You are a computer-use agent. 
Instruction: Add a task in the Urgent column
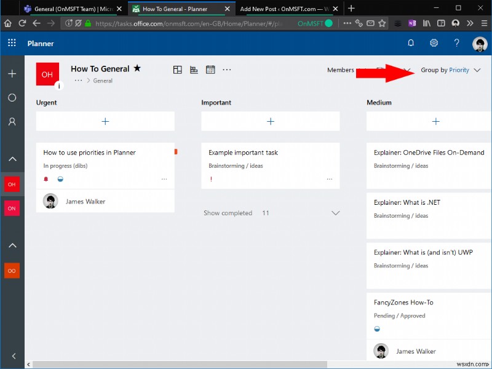coord(105,121)
